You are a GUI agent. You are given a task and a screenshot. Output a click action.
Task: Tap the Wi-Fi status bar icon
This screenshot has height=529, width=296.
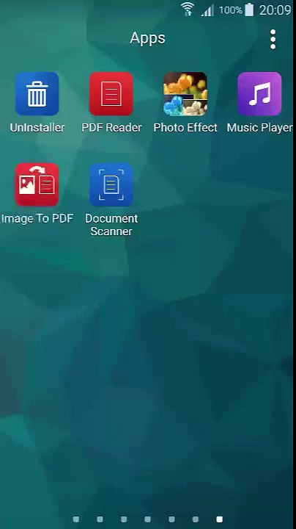point(188,9)
